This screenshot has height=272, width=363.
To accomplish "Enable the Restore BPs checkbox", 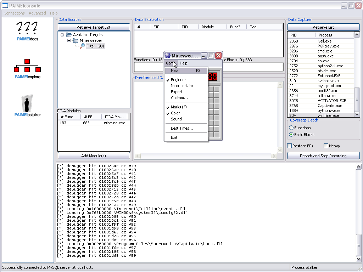I will pos(289,146).
